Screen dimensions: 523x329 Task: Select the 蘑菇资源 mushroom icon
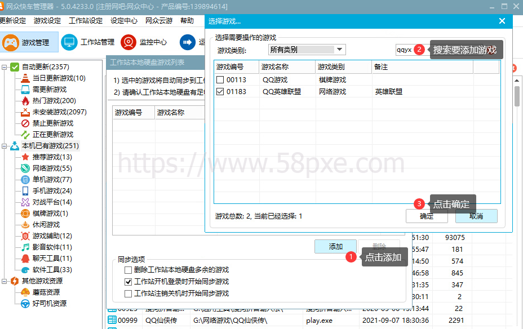[x=25, y=292]
